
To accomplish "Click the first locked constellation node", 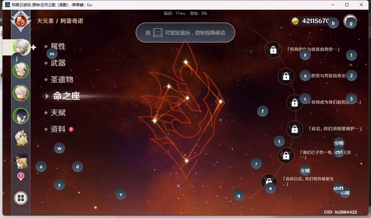I will [x=273, y=50].
